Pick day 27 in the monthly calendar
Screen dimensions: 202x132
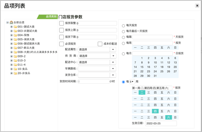(x=175, y=72)
